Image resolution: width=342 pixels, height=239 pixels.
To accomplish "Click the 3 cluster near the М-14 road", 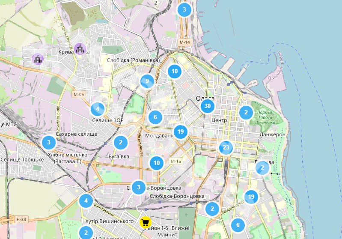I will [x=184, y=9].
